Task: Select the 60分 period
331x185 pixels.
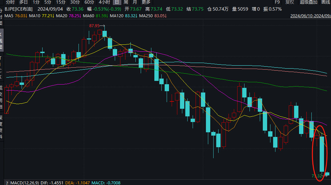Action: pos(89,2)
